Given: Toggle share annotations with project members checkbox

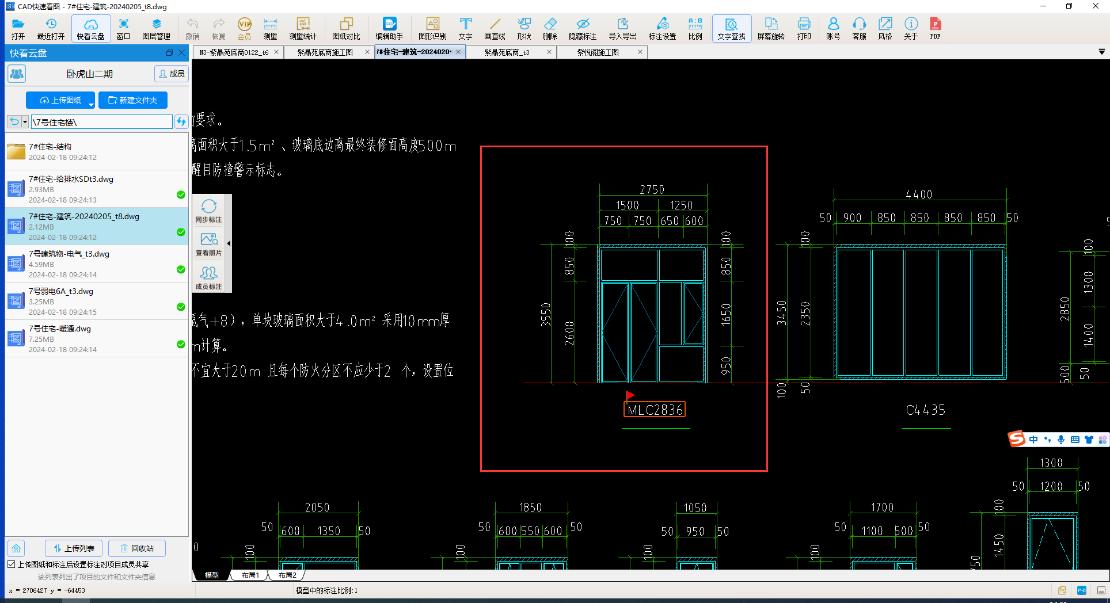Looking at the screenshot, I should coord(11,564).
